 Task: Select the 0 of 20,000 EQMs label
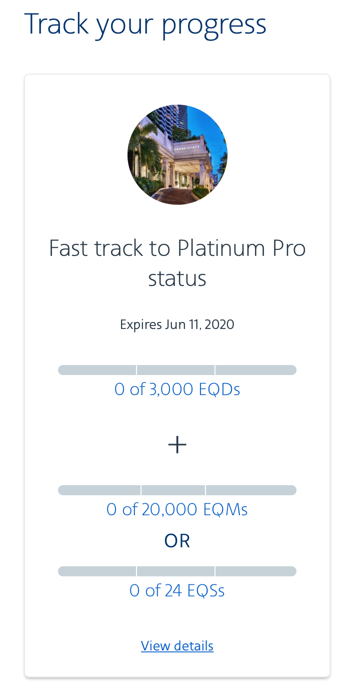click(x=177, y=510)
